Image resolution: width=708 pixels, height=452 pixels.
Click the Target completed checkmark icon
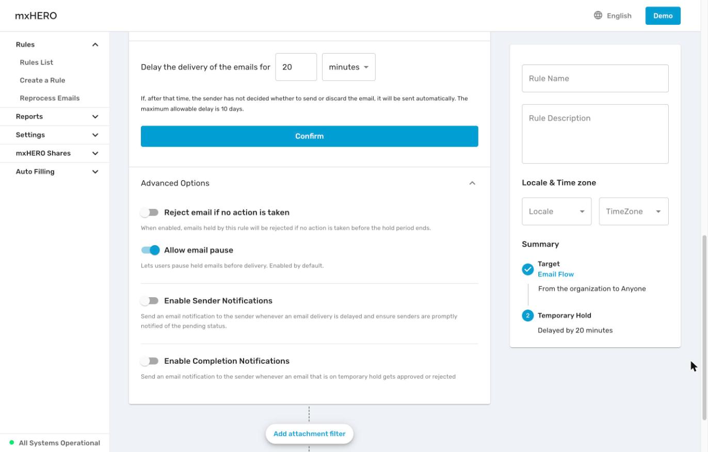pyautogui.click(x=527, y=269)
